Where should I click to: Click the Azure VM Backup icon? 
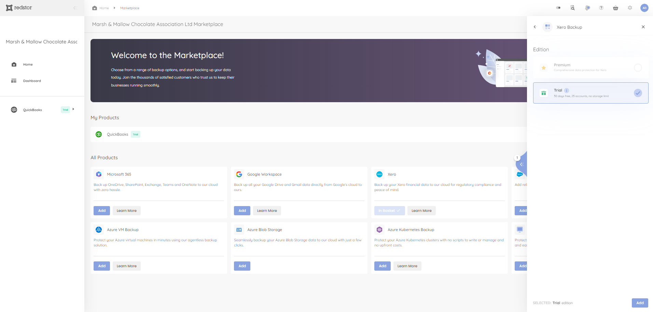[99, 230]
